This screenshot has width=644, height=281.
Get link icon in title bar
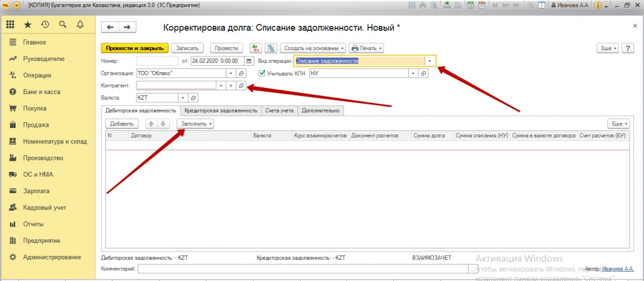coord(447,5)
